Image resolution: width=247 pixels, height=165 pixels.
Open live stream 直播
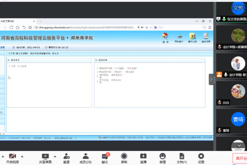[x=143, y=158]
